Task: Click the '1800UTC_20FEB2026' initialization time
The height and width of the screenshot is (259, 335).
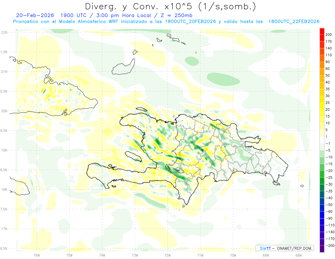Action: [190, 22]
